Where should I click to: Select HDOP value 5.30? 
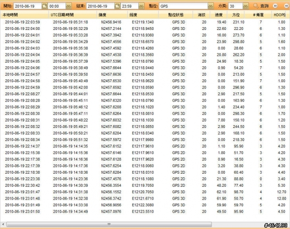[281, 185]
